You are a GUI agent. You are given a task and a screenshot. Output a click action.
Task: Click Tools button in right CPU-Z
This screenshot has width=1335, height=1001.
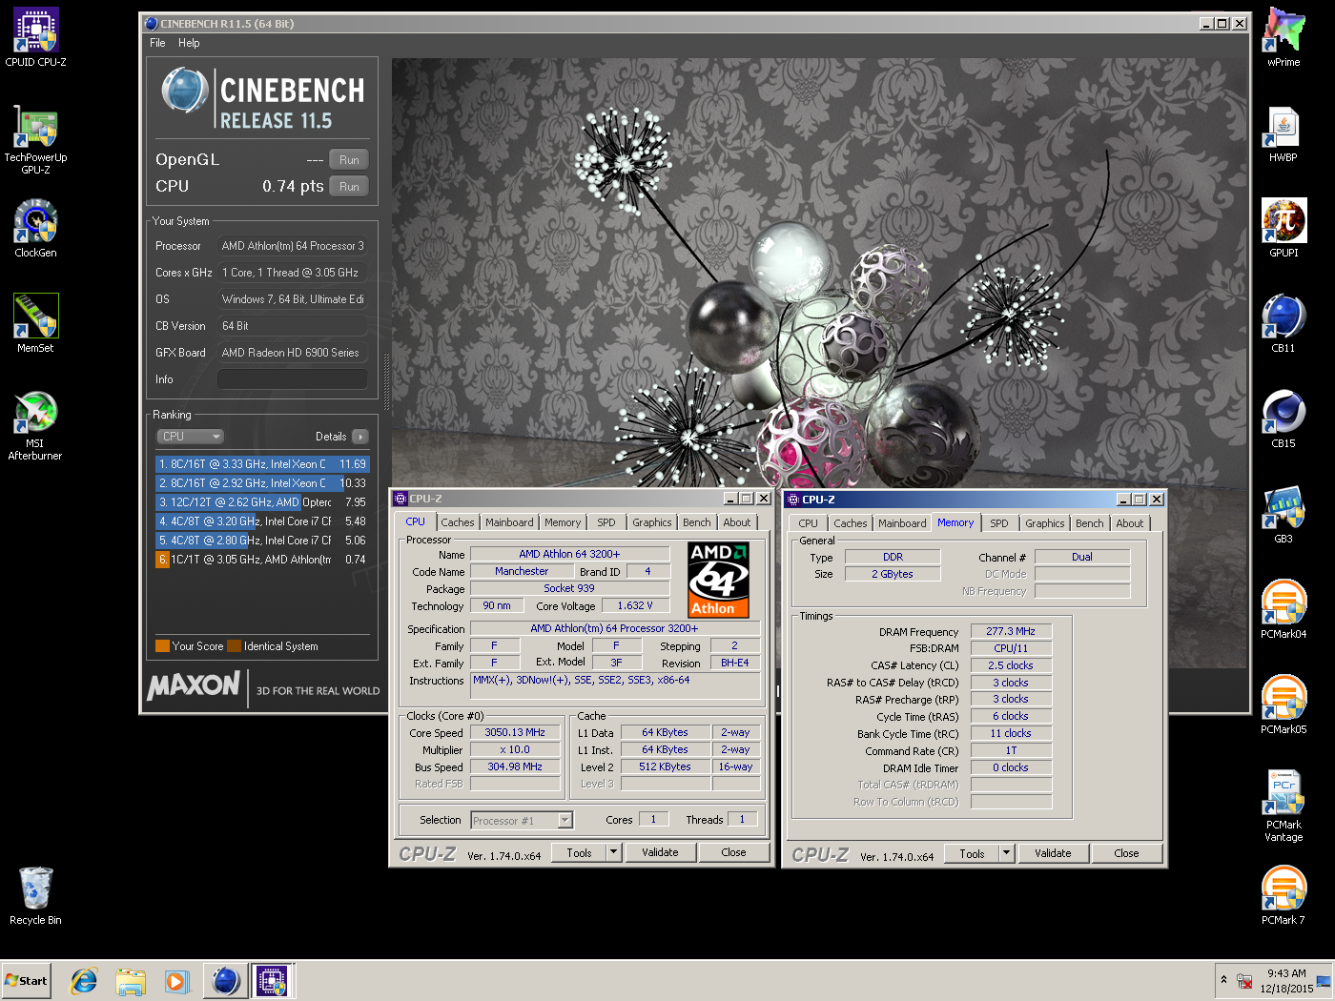click(x=972, y=854)
